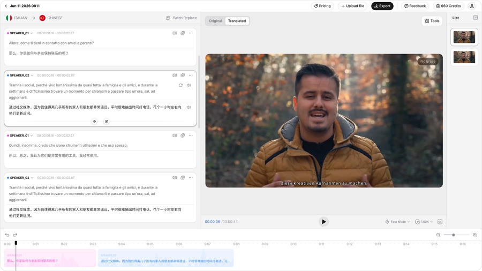Switch to the Original video tab
The height and width of the screenshot is (271, 482).
pyautogui.click(x=215, y=21)
